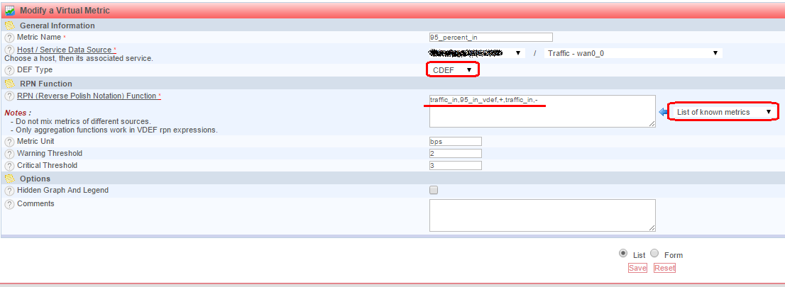Click help icon beside DEF Type

pos(9,70)
